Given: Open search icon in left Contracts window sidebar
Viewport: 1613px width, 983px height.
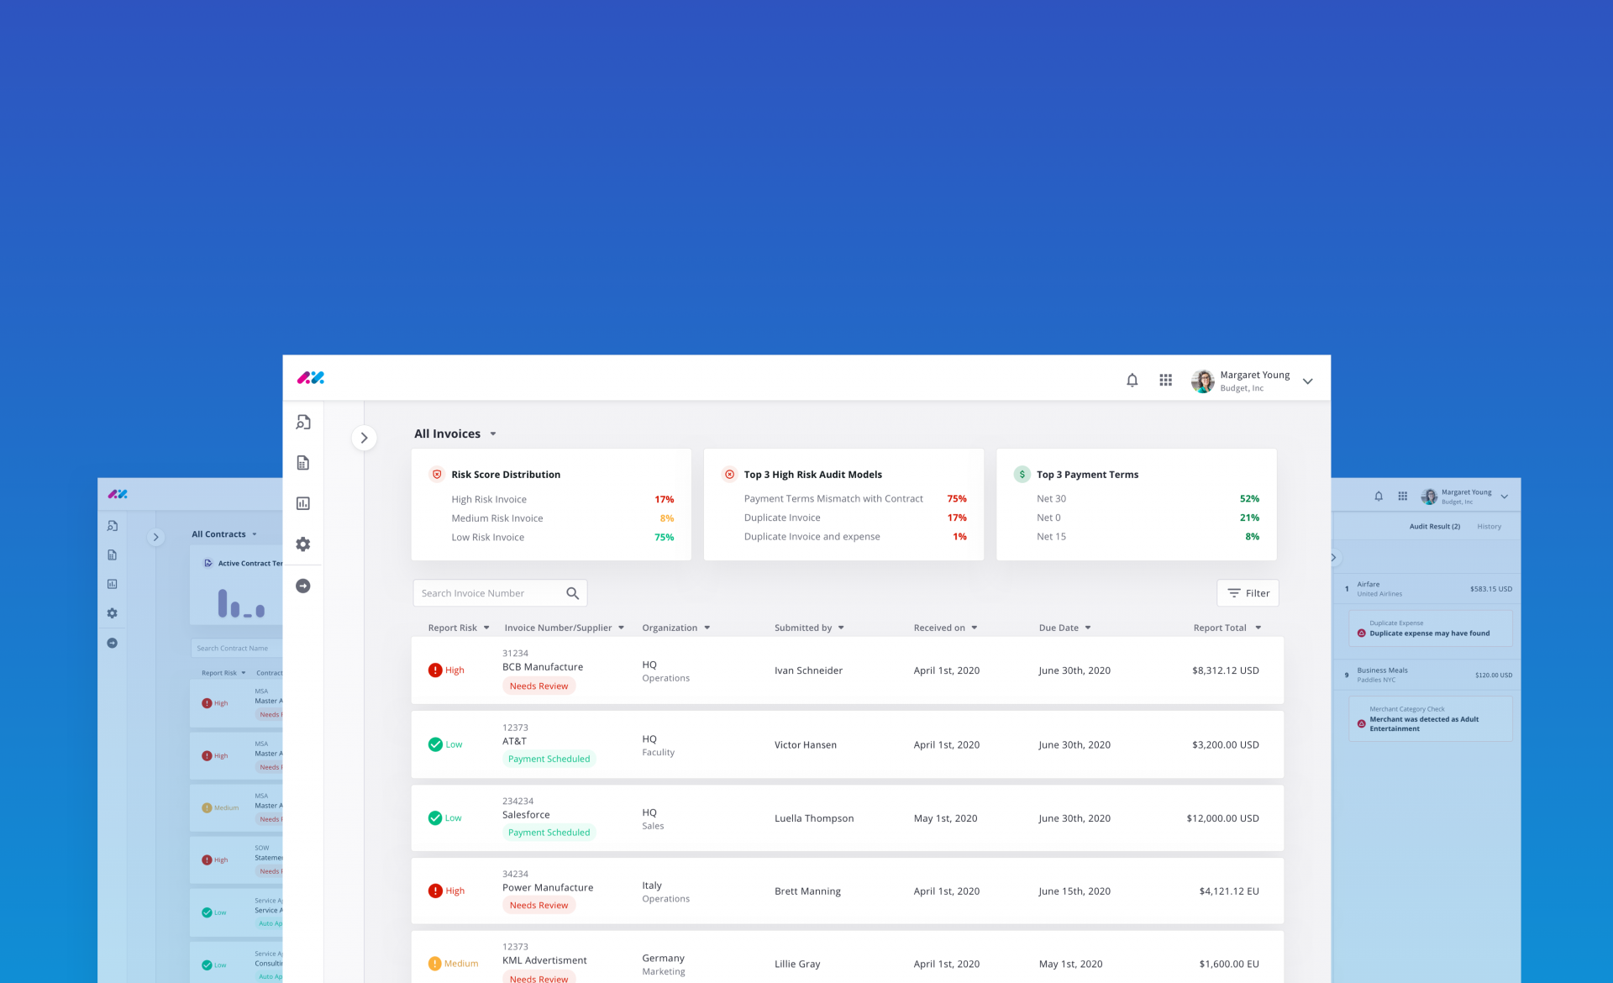Looking at the screenshot, I should (x=112, y=526).
